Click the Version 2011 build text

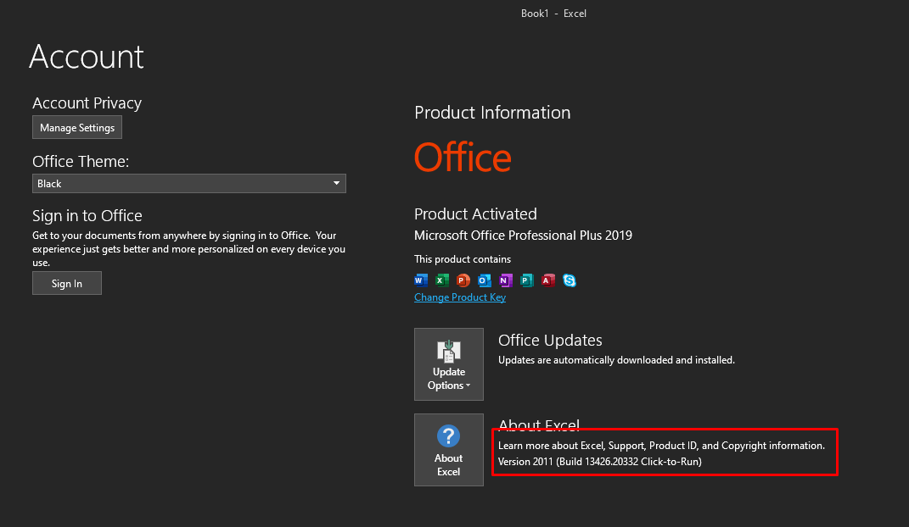click(x=599, y=462)
